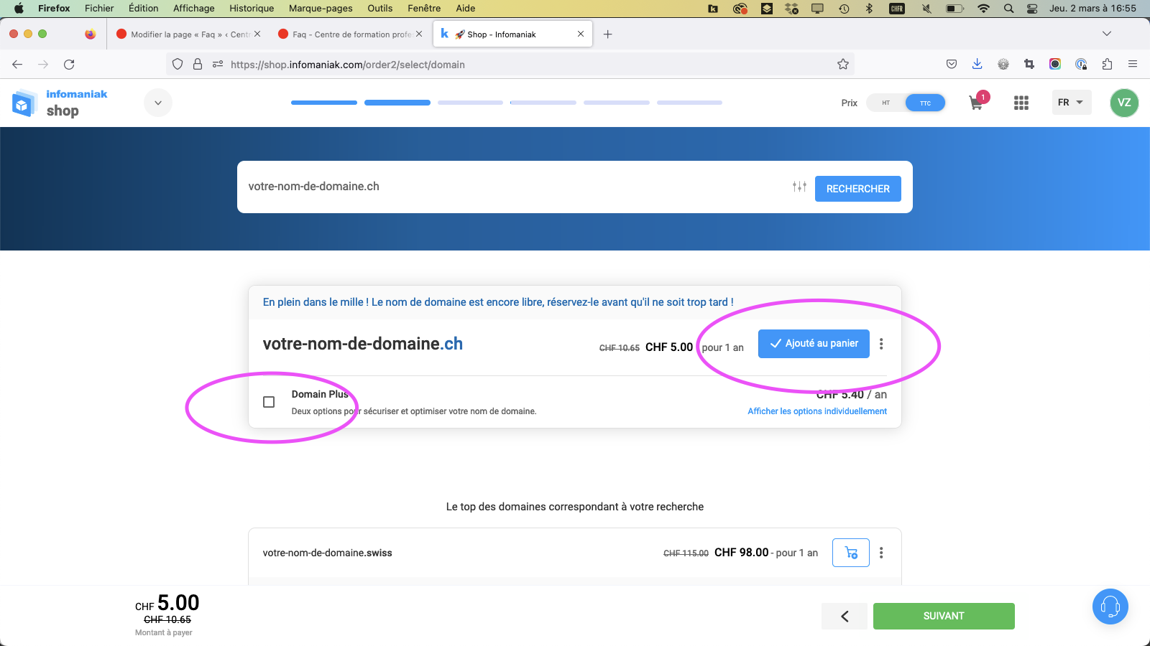List all tabs with the chevron
Viewport: 1150px width, 646px height.
coord(1107,34)
